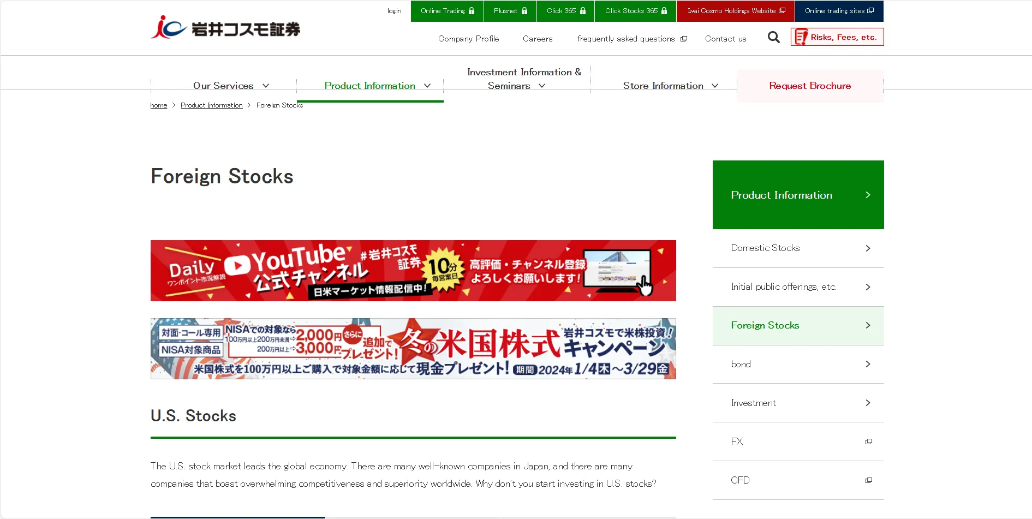Viewport: 1032px width, 519px height.
Task: Open the winter U.S. stock campaign banner
Action: [413, 349]
